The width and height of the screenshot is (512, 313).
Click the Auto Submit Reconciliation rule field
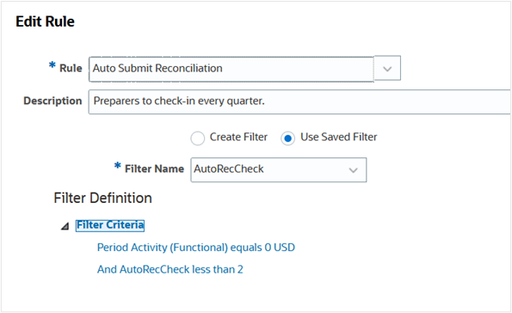coord(231,69)
